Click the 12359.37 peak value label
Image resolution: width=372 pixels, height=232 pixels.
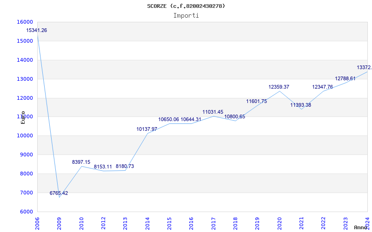pos(279,87)
